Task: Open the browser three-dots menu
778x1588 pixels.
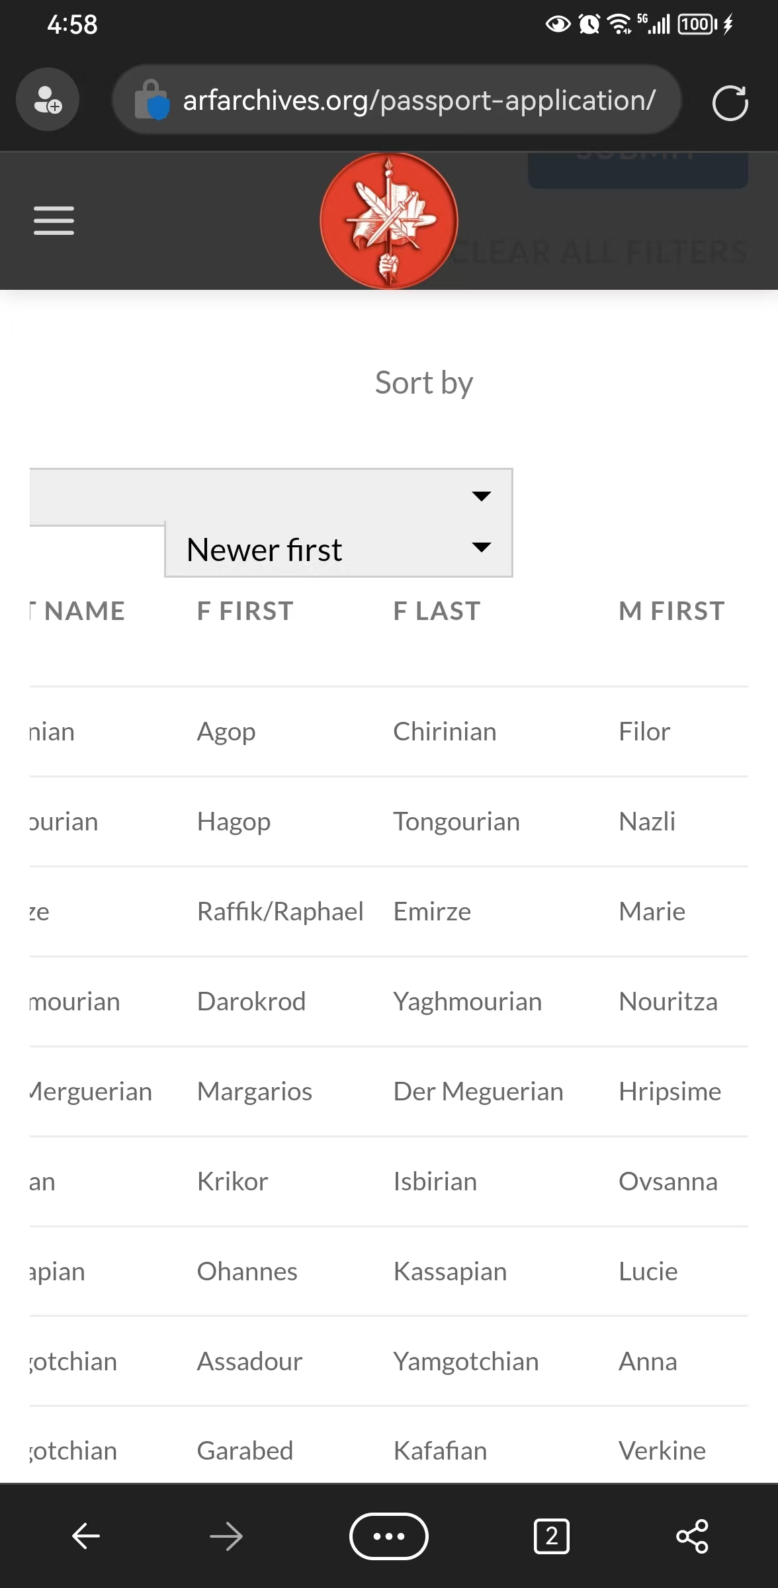Action: (x=389, y=1536)
